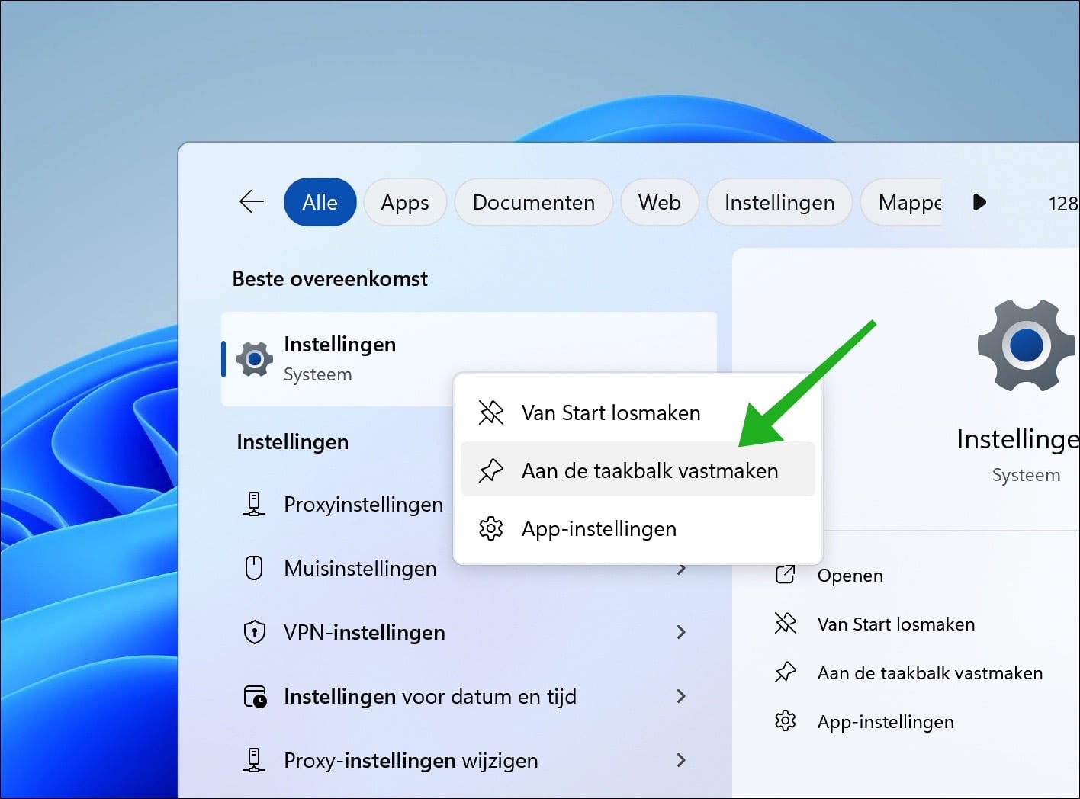
Task: Click the large Instellingen gear in preview panel
Action: (x=1026, y=345)
